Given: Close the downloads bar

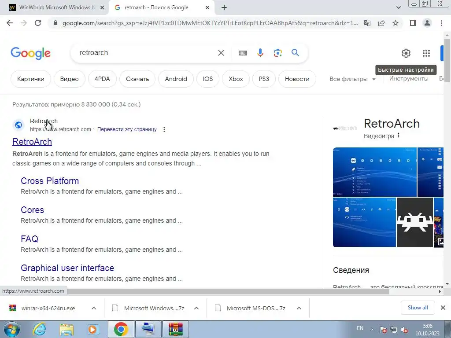Looking at the screenshot, I should pos(443,308).
